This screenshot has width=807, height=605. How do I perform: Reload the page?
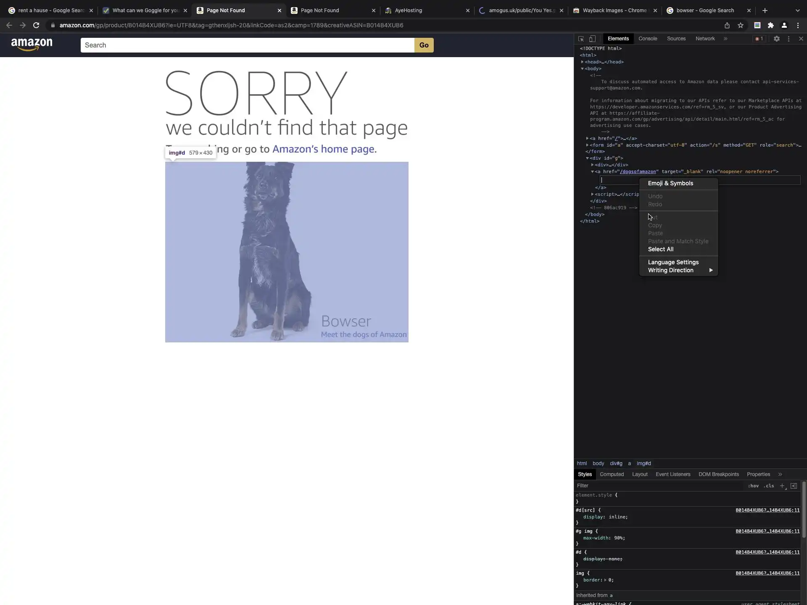(x=36, y=25)
